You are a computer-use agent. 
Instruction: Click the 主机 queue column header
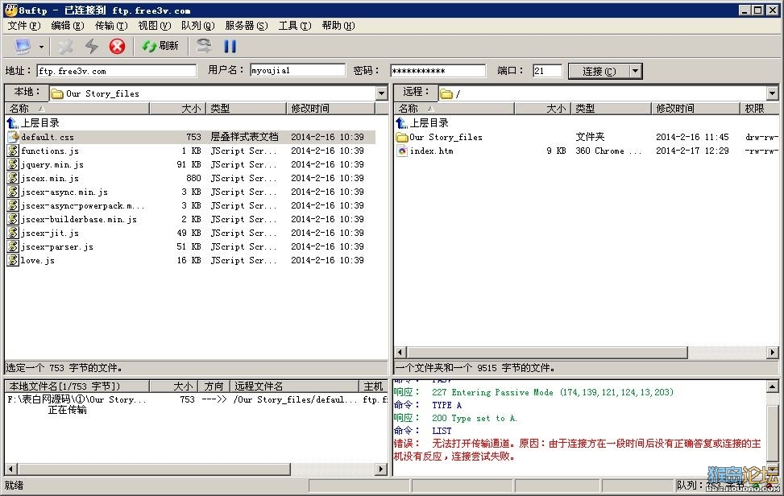tap(372, 386)
